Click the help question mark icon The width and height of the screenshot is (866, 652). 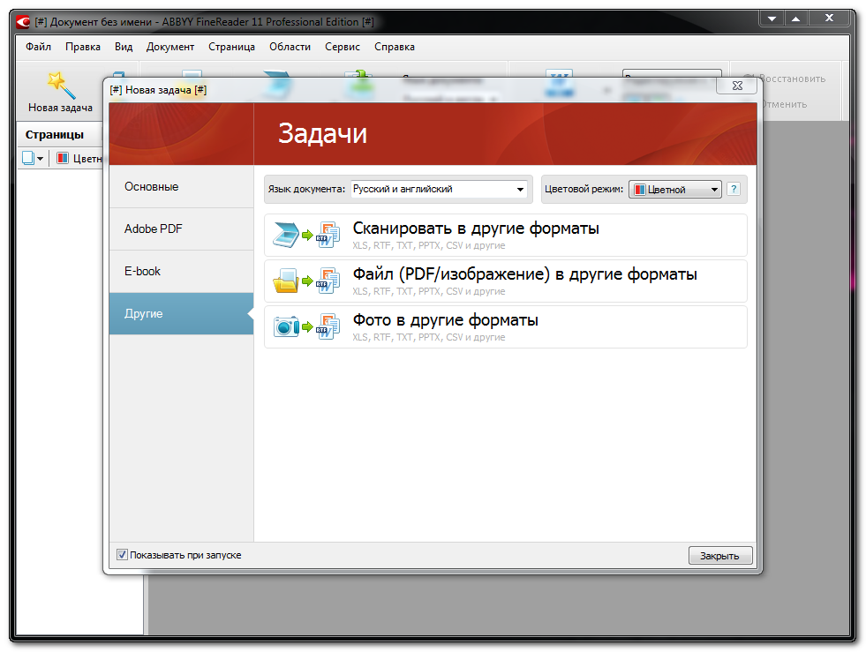tap(733, 189)
